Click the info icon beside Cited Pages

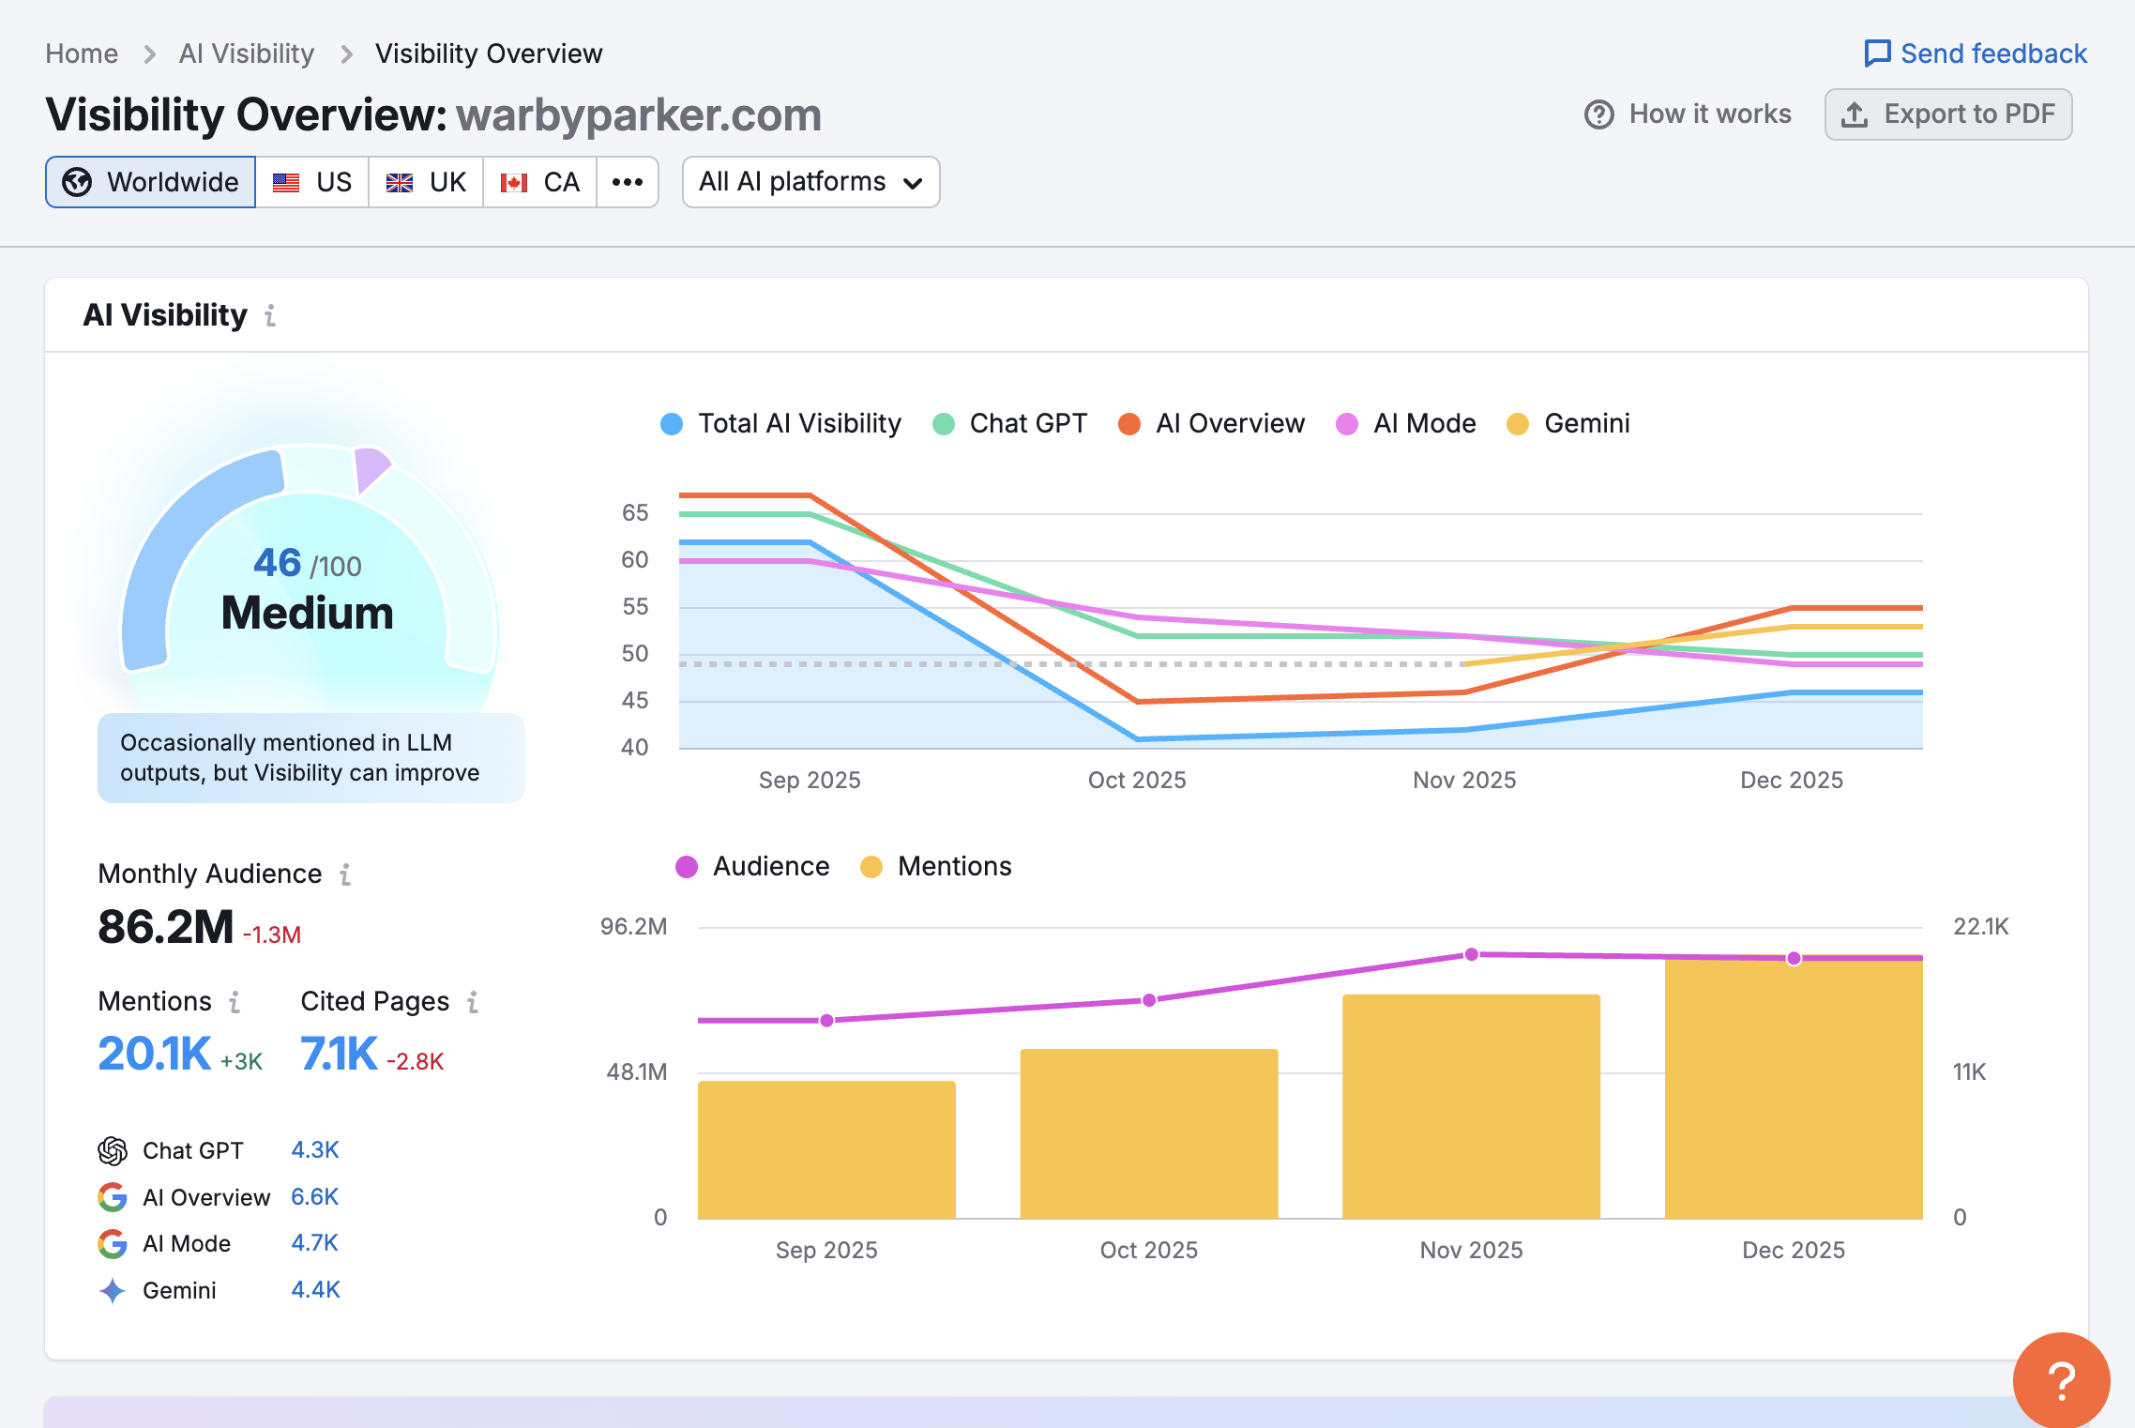click(473, 1002)
